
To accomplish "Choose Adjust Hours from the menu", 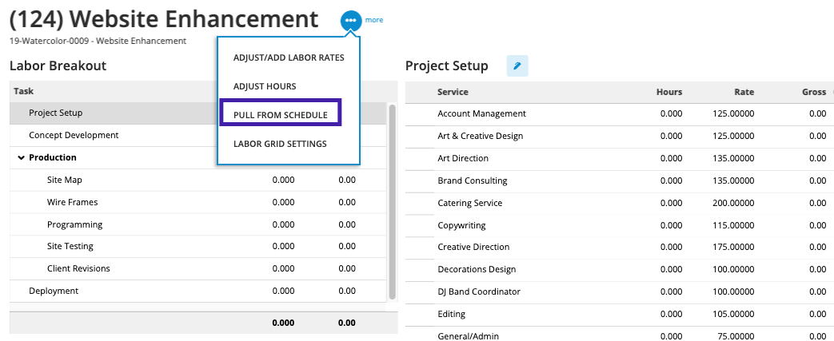I will click(x=265, y=86).
